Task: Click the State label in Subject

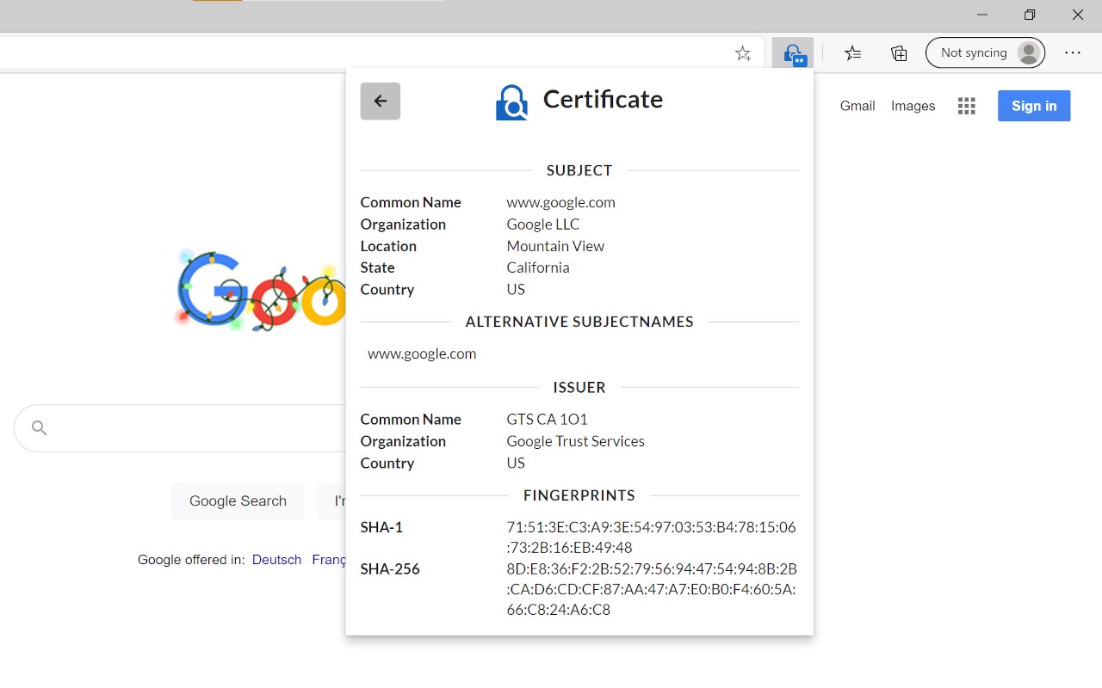Action: 377,267
